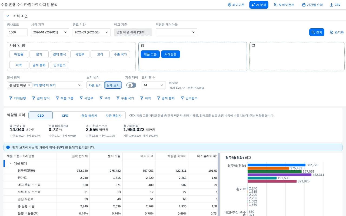
Task: Collapse the 조회 조건 section chevron
Action: (x=8, y=16)
